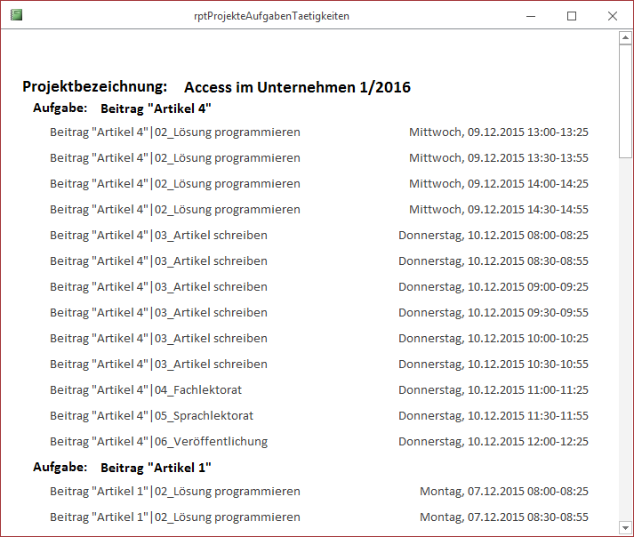
Task: Click the 02_Lösung programmieren row at 13:30-13:55
Action: [175, 158]
